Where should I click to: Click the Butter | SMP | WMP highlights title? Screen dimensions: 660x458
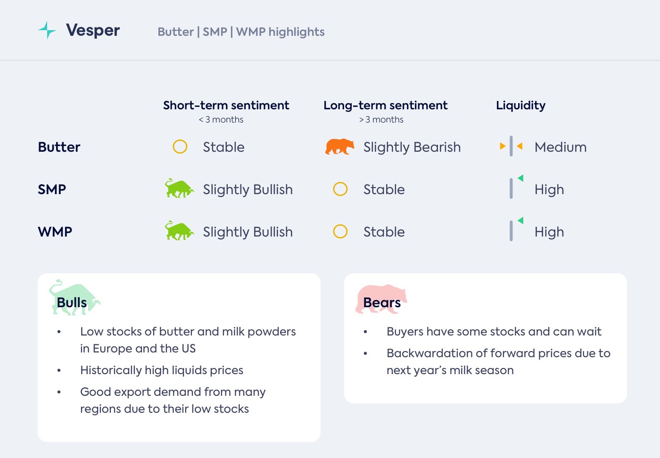tap(241, 32)
